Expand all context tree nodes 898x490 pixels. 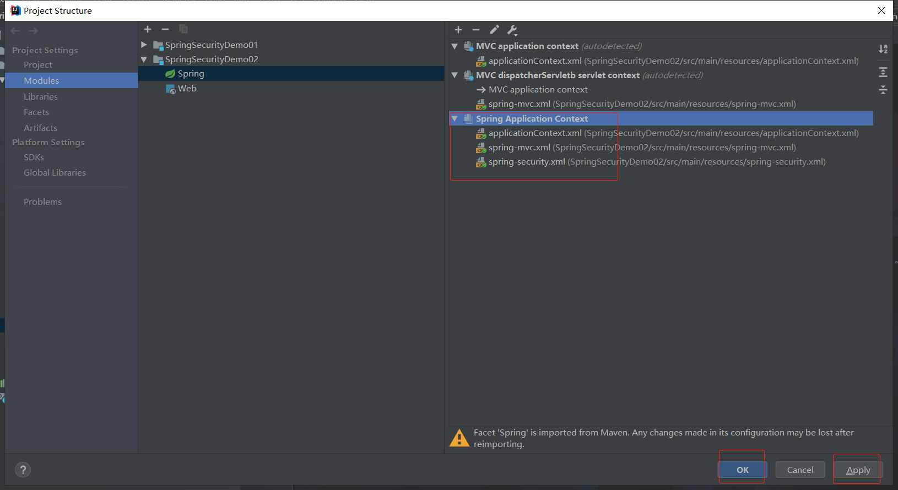(883, 72)
